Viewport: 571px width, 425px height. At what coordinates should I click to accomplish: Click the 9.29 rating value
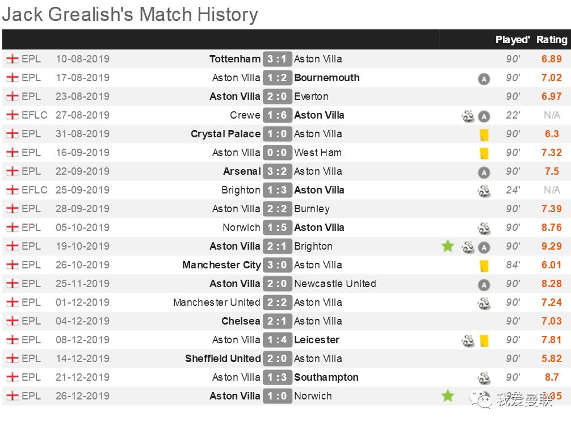click(551, 246)
